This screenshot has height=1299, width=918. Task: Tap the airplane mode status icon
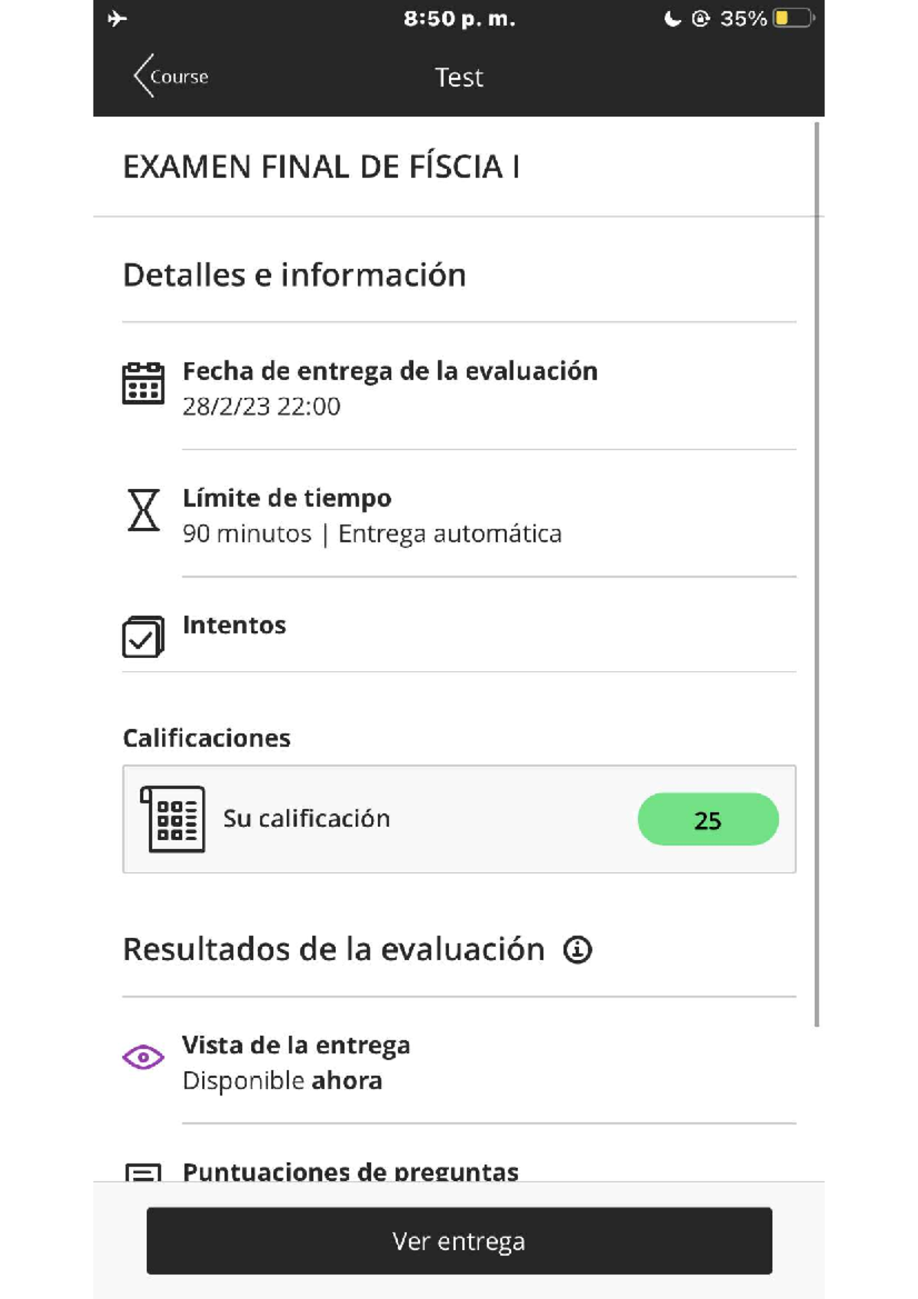pyautogui.click(x=117, y=18)
